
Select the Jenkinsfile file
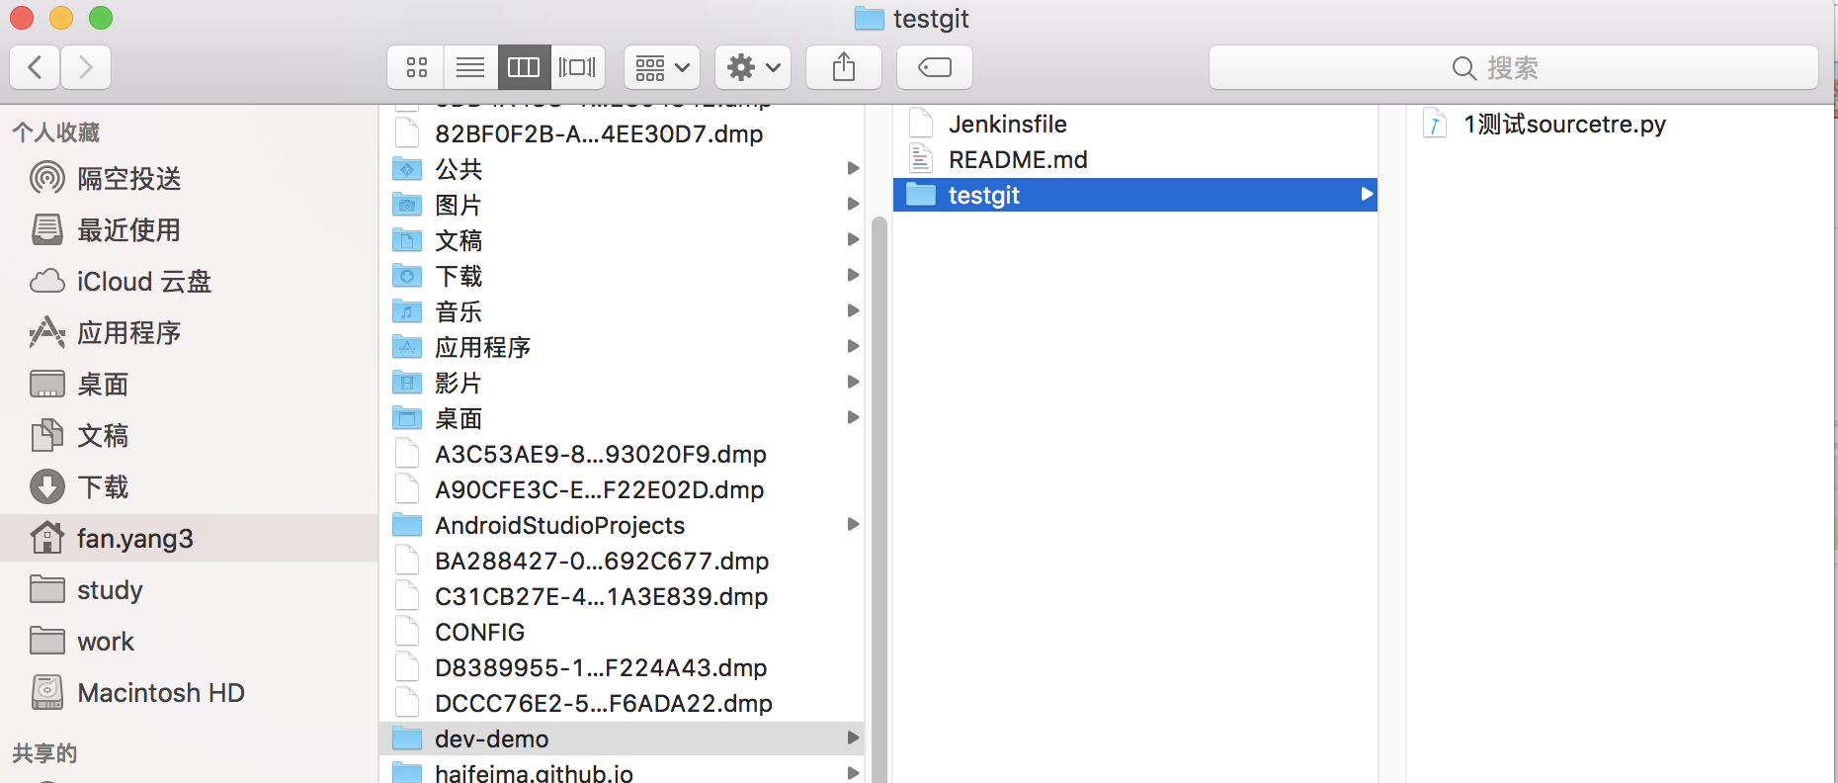[x=1135, y=124]
